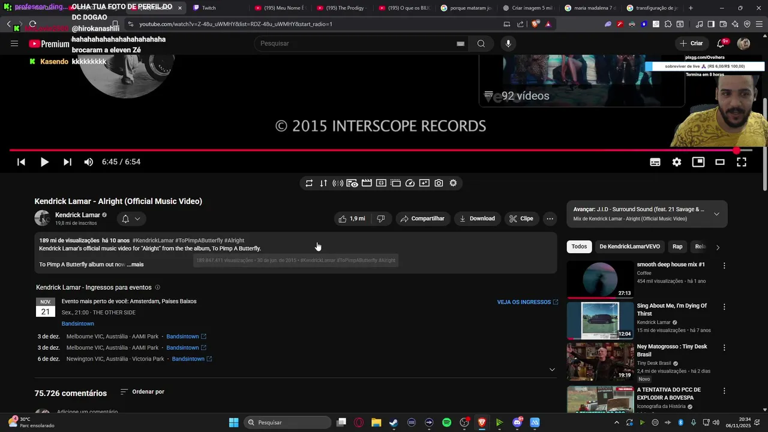Open the Kendrick Lamar channel name

pyautogui.click(x=77, y=215)
